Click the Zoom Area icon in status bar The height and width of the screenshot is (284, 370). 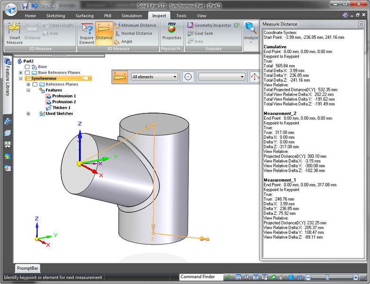pyautogui.click(x=238, y=277)
